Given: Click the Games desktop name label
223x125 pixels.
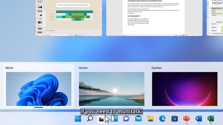Looking at the screenshot, I should [x=156, y=68].
